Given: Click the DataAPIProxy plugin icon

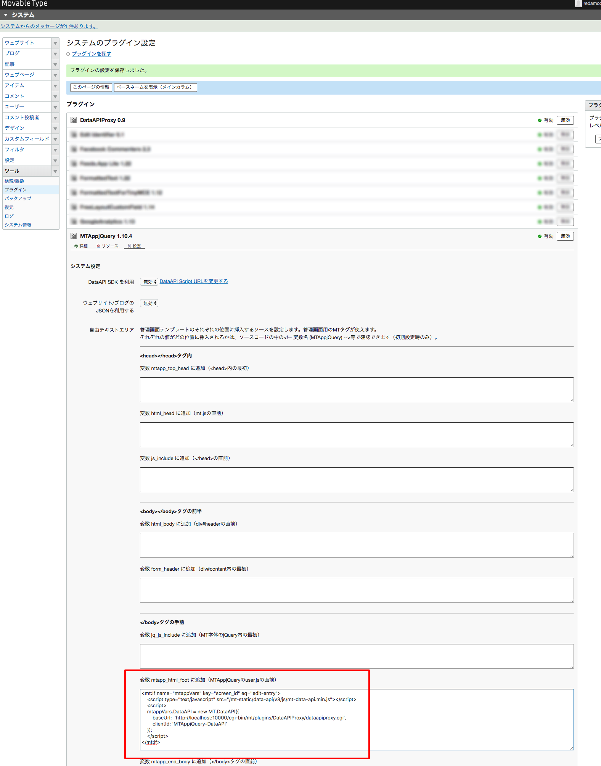Looking at the screenshot, I should click(x=74, y=120).
